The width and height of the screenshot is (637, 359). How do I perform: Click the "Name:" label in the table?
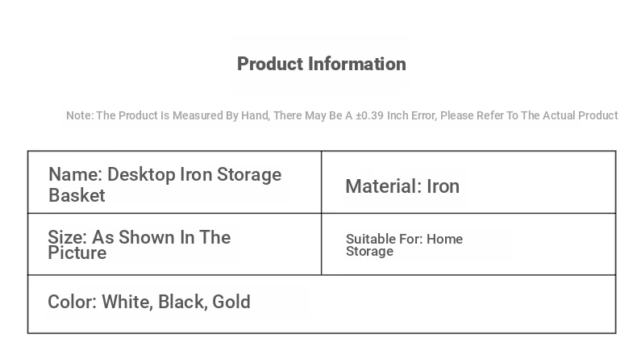pyautogui.click(x=75, y=175)
